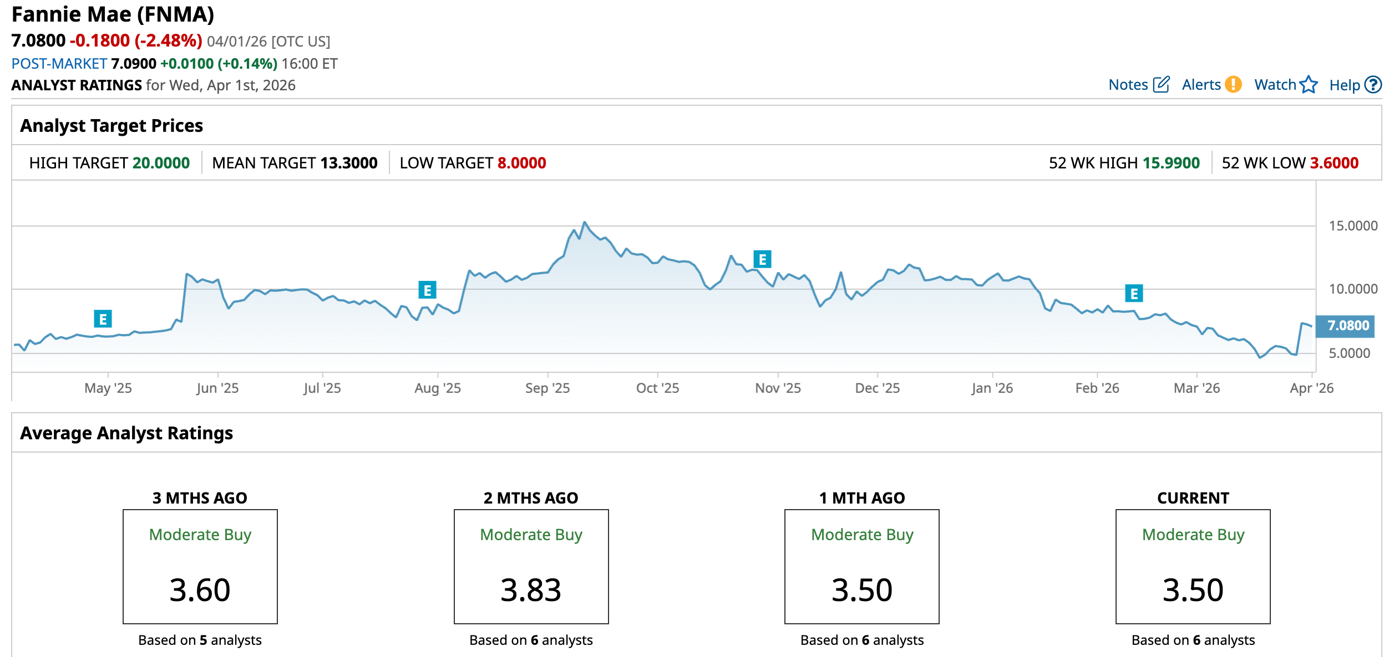
Task: Open the Alerts exclamation icon
Action: (x=1233, y=84)
